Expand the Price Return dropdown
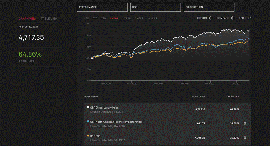Viewport: 270px width, 146px height. point(209,7)
